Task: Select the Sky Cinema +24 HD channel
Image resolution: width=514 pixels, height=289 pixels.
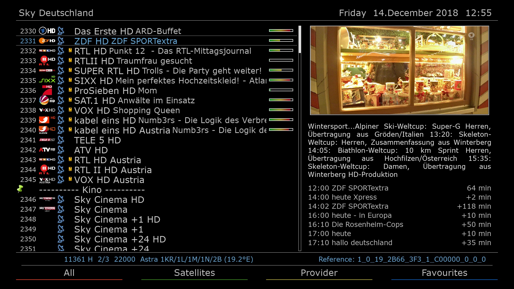Action: click(x=157, y=239)
